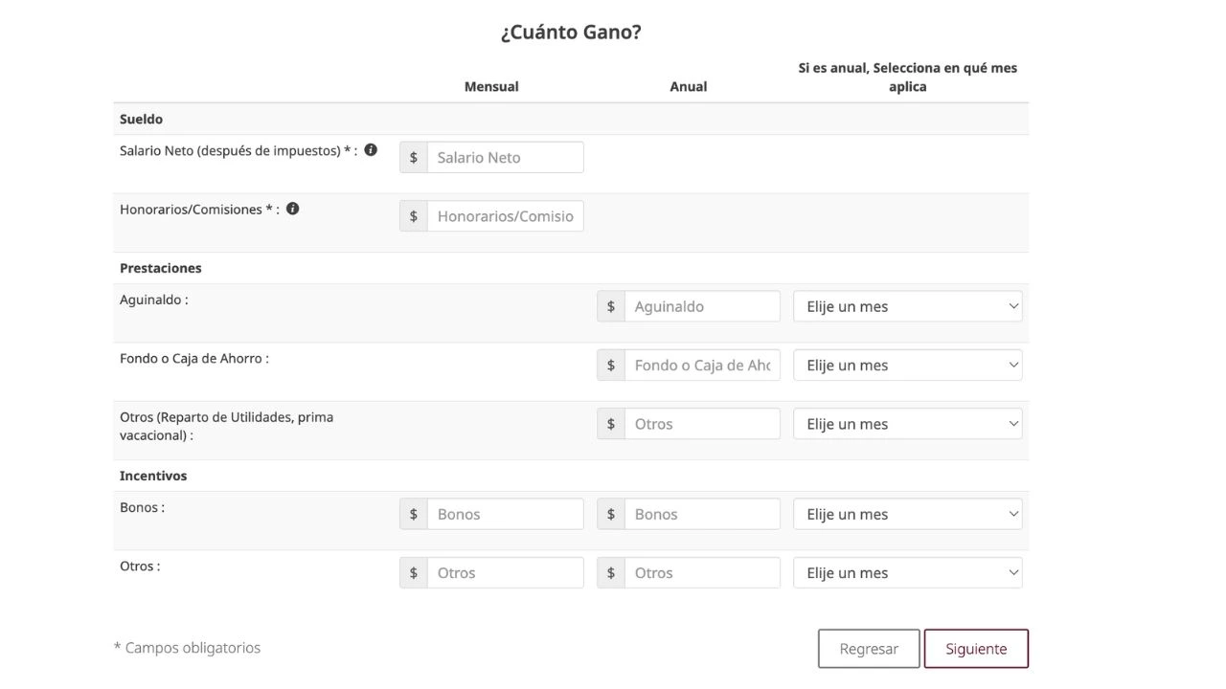Select the Fondo o Caja de Ahorro input
This screenshot has width=1226, height=689.
point(702,366)
